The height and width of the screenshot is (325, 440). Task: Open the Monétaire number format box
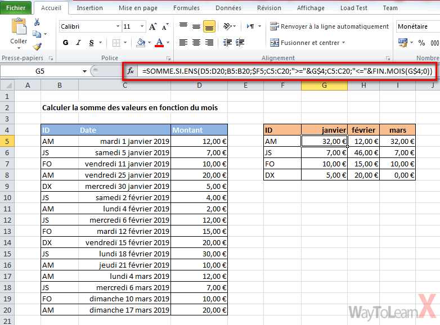point(418,26)
